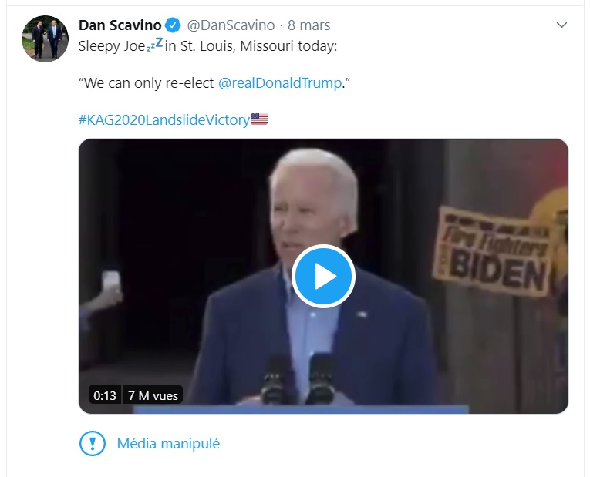Click Dan Scavino's profile avatar
Screen dimensions: 590x477
point(46,39)
